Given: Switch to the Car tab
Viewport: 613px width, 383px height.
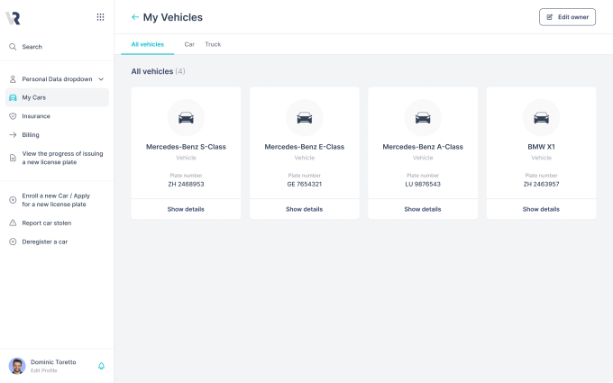Looking at the screenshot, I should click(189, 44).
